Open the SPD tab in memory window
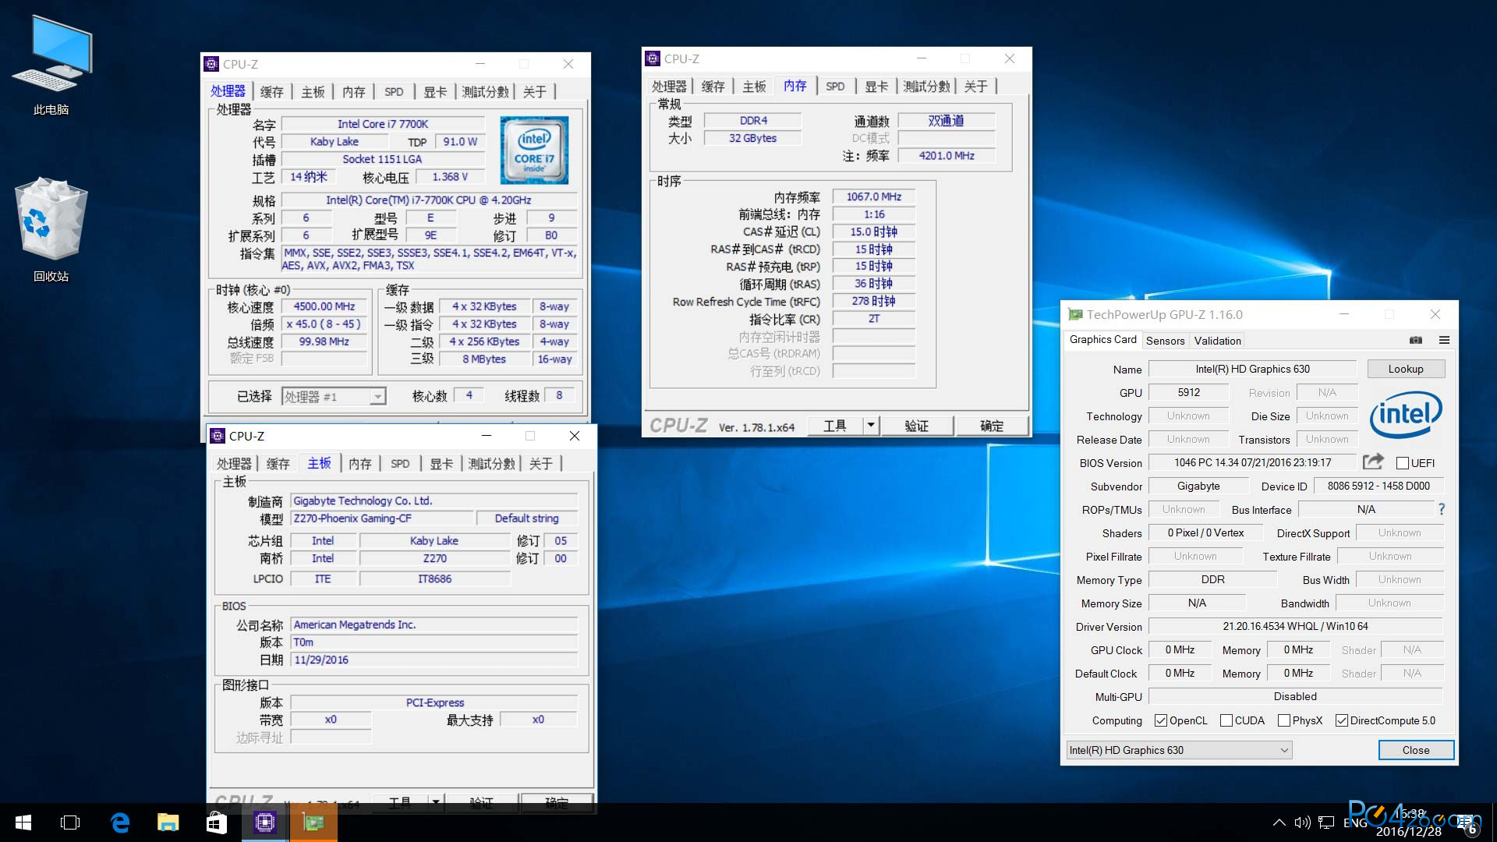This screenshot has height=842, width=1497. [x=835, y=87]
